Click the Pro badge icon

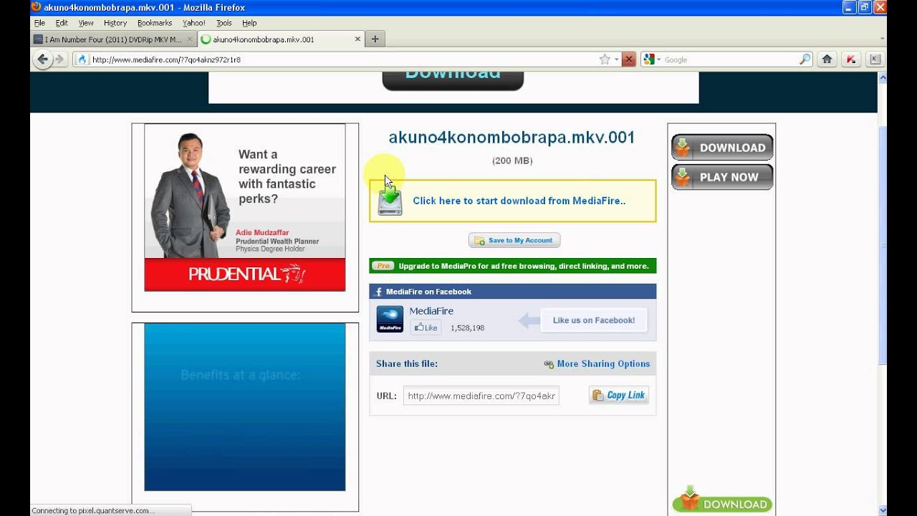(x=383, y=266)
